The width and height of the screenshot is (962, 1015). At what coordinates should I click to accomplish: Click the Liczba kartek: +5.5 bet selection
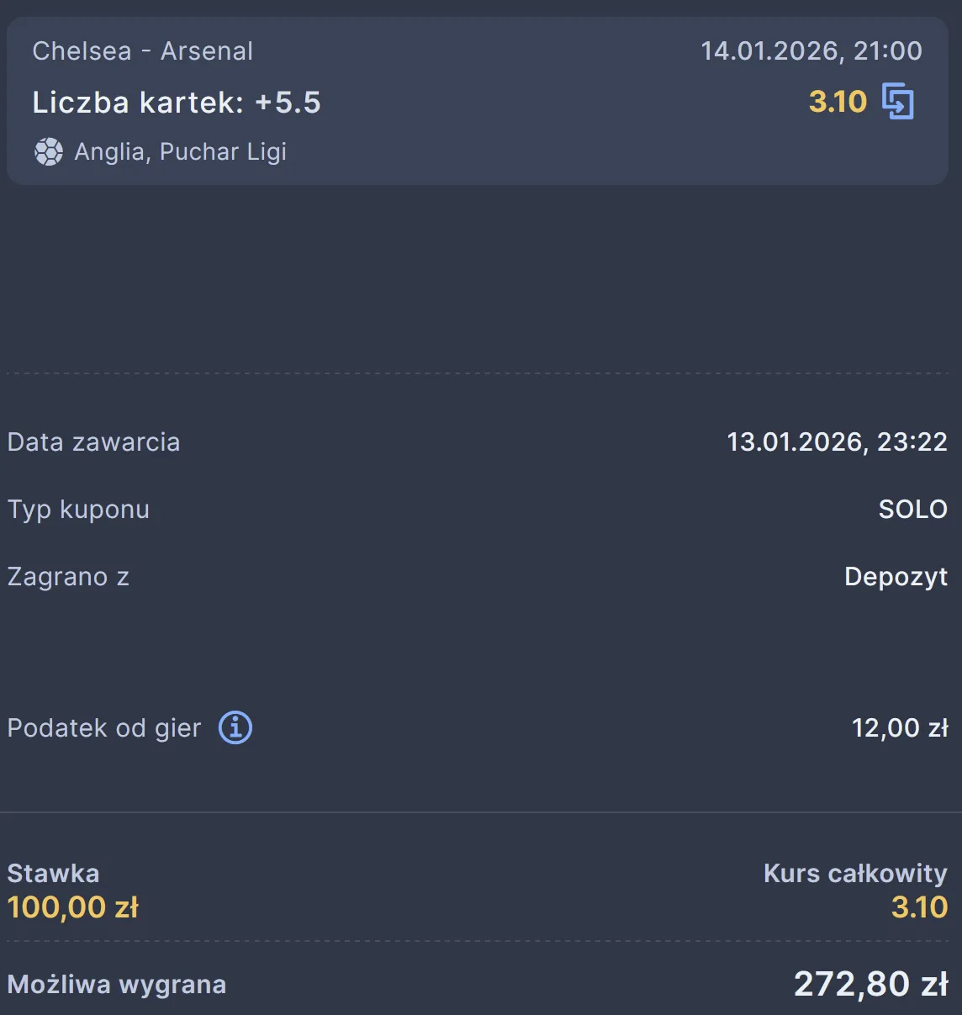click(x=177, y=103)
